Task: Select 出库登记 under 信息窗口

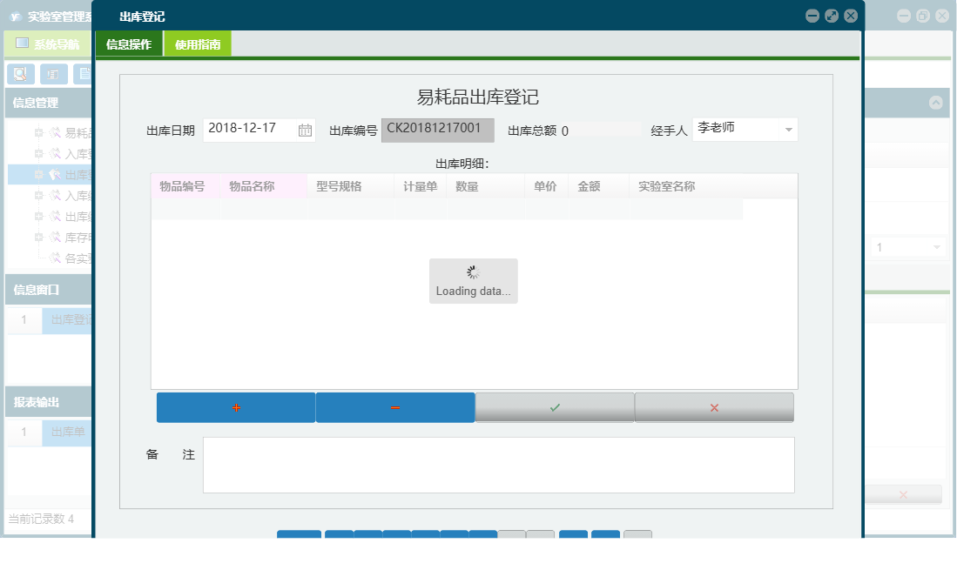Action: click(68, 320)
